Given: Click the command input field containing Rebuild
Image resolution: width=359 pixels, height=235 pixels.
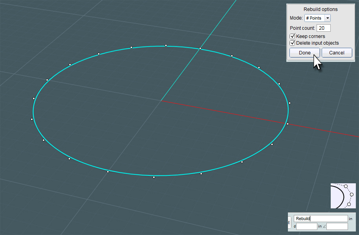Looking at the screenshot, I should (321, 219).
